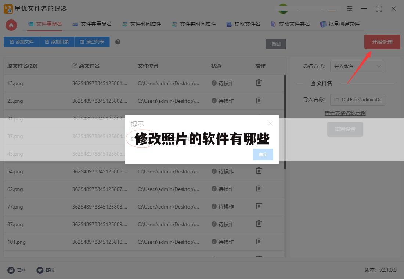Viewport: 404px width, 279px height.
Task: Click the edit icon beside 新文件名 header
Action: pyautogui.click(x=75, y=66)
